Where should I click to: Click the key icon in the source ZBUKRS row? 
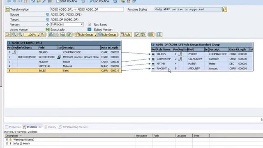(x=15, y=52)
